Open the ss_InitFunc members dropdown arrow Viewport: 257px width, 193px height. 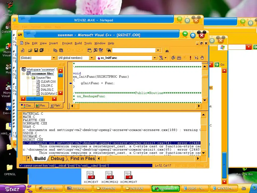coord(155,58)
